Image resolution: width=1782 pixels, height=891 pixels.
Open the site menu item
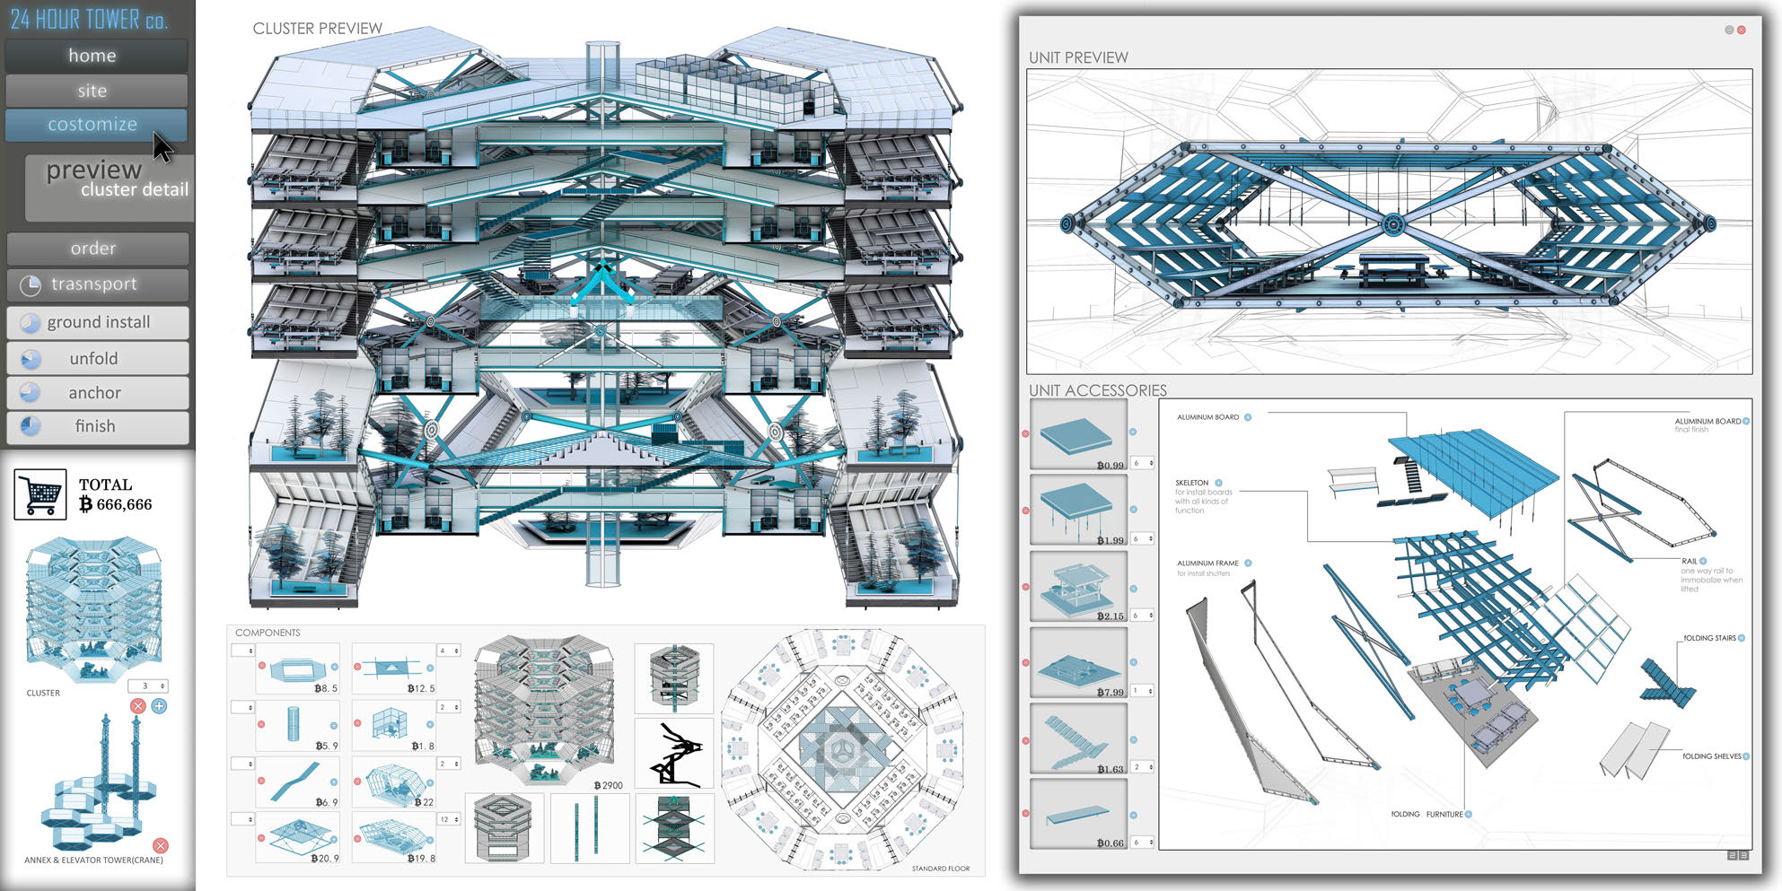coord(96,91)
